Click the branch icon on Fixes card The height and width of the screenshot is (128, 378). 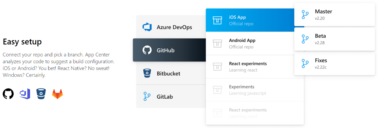(x=305, y=64)
